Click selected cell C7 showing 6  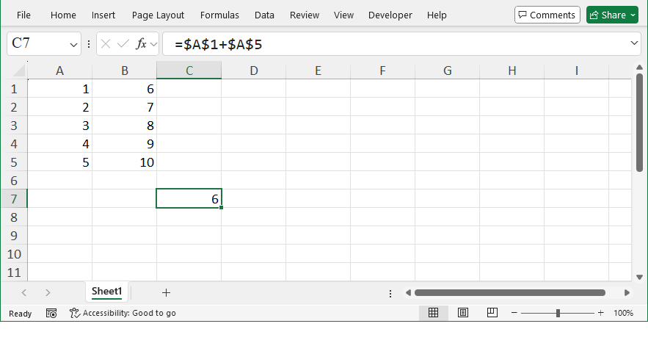coord(189,198)
